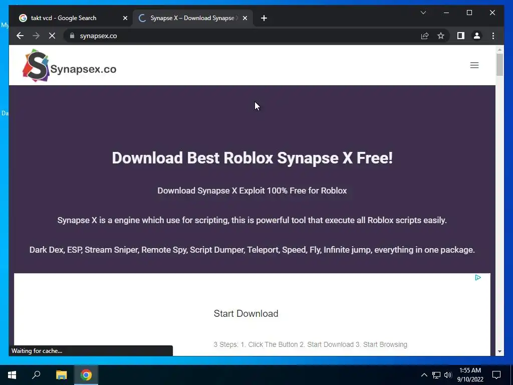Open the Chrome three-dot menu

point(493,36)
